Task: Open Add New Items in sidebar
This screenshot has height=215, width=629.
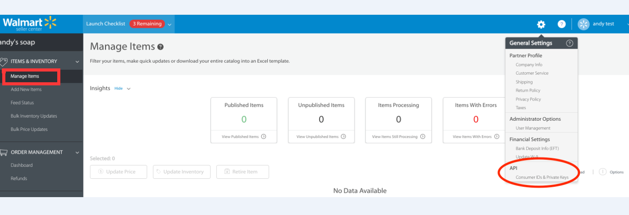Action: (x=26, y=89)
